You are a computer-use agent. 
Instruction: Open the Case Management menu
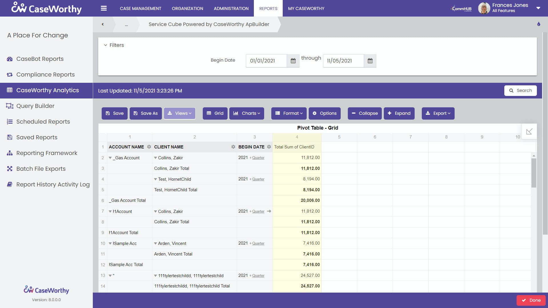140,9
